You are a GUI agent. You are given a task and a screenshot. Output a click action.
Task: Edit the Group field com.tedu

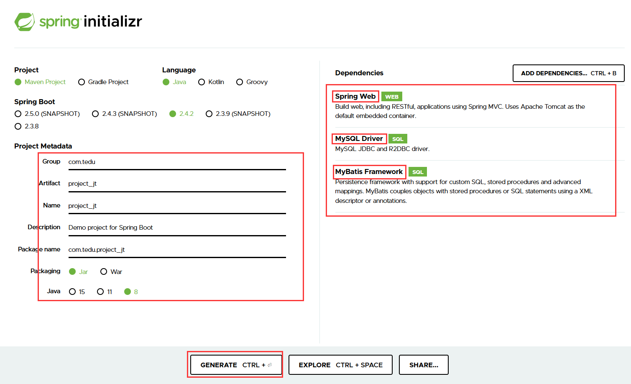[x=177, y=162]
